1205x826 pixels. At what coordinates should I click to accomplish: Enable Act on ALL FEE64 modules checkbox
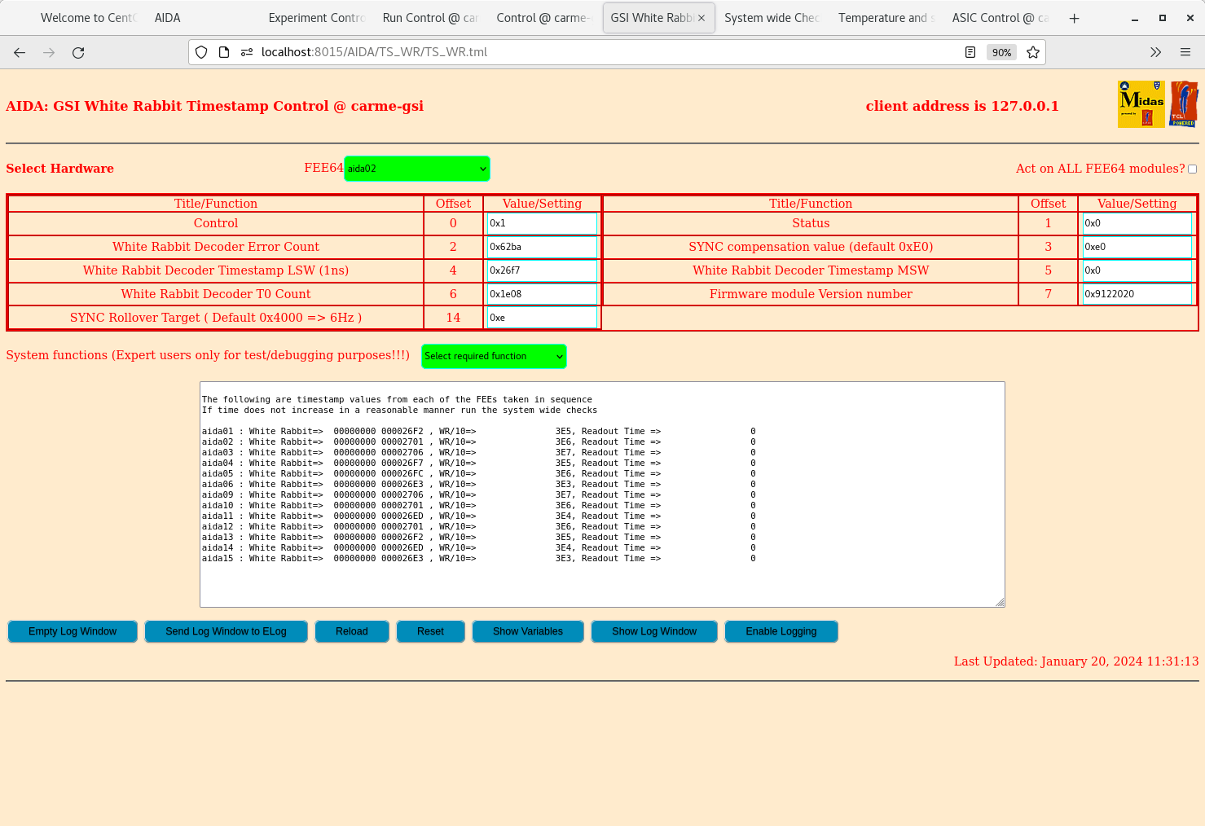pos(1192,169)
